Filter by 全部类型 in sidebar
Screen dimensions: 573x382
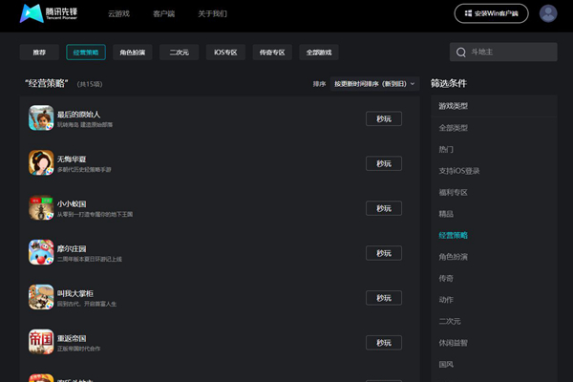(453, 128)
